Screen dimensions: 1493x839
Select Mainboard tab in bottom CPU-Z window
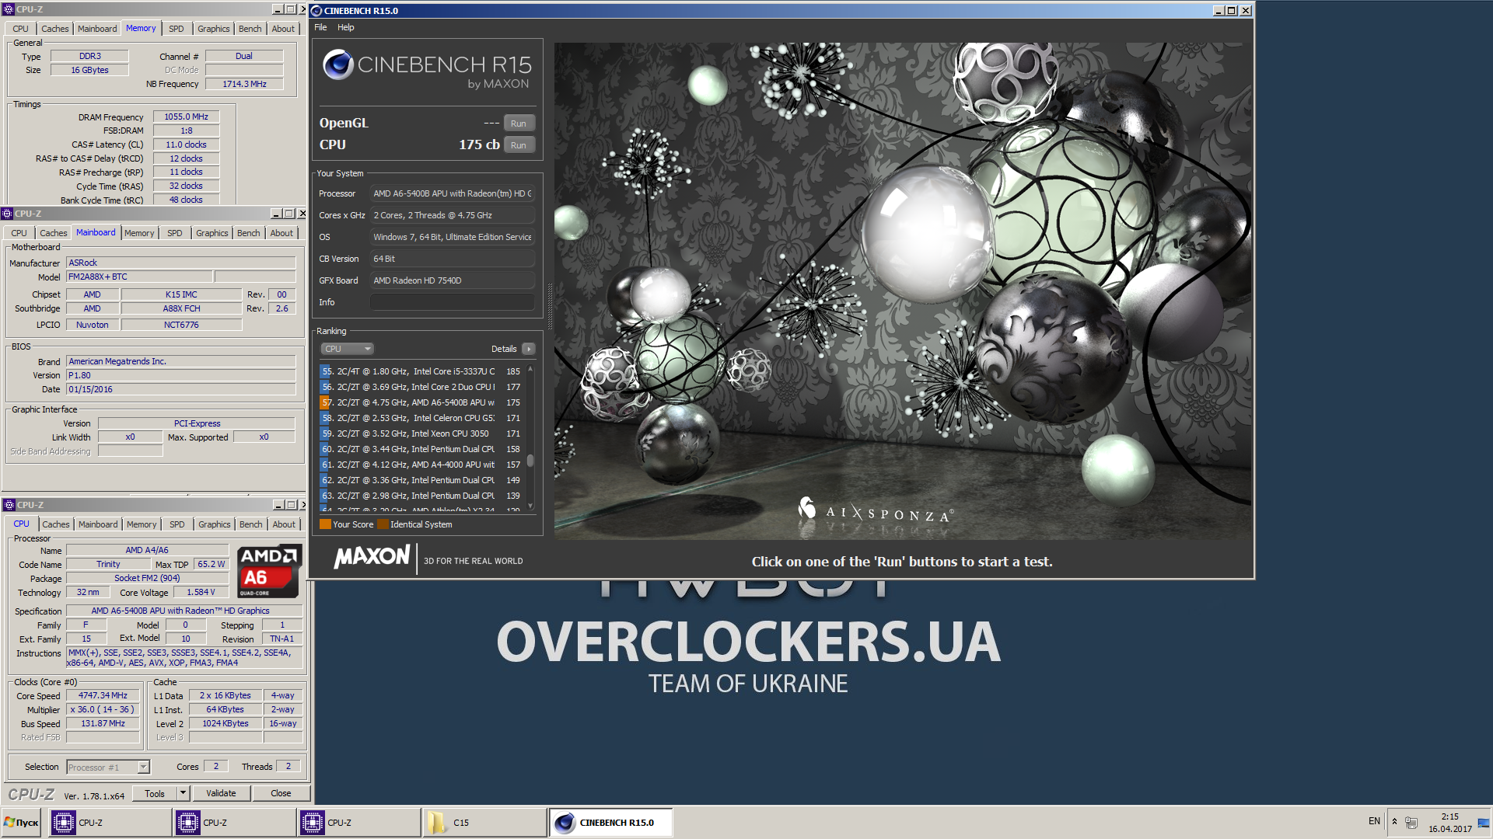tap(98, 524)
